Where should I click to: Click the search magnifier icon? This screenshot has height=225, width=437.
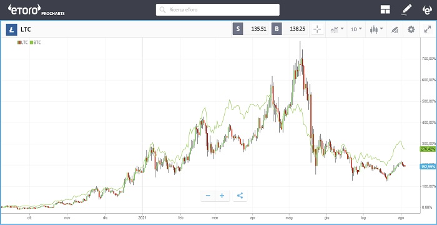click(x=162, y=10)
